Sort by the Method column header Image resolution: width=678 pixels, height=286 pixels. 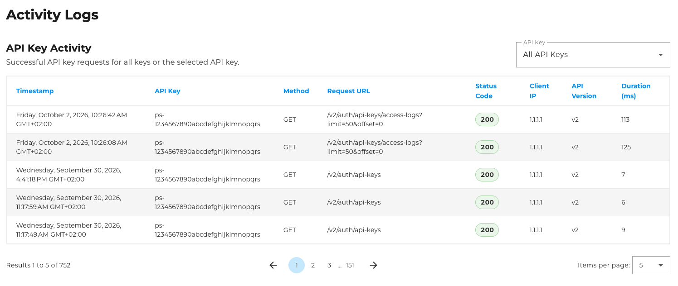(296, 91)
